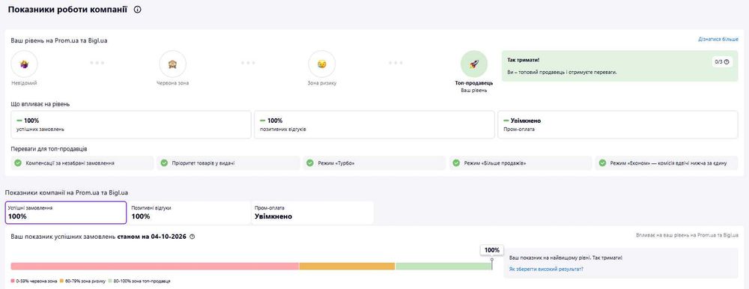The width and height of the screenshot is (749, 289).
Task: Open the Дізнатися більше link
Action: click(718, 40)
